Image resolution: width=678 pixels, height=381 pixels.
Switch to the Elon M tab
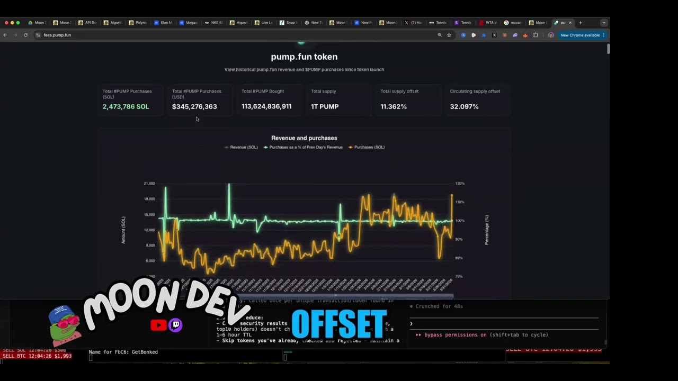pyautogui.click(x=164, y=23)
